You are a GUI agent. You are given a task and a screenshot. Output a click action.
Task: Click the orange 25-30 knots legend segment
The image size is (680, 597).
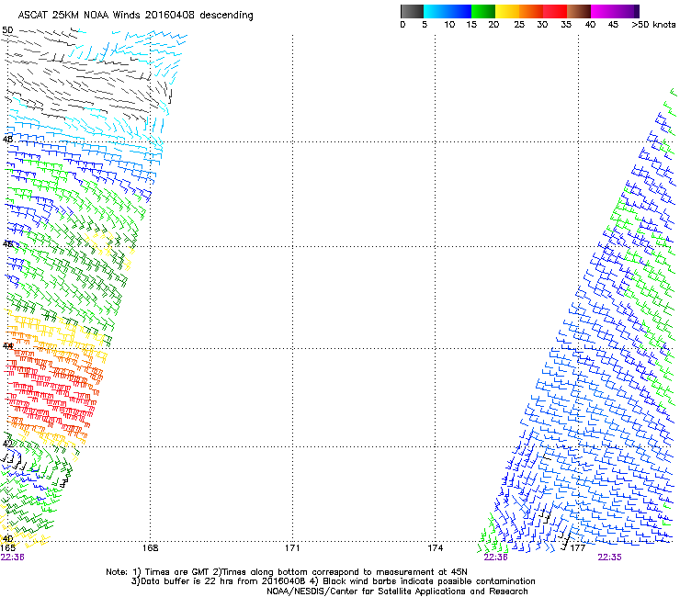point(531,11)
